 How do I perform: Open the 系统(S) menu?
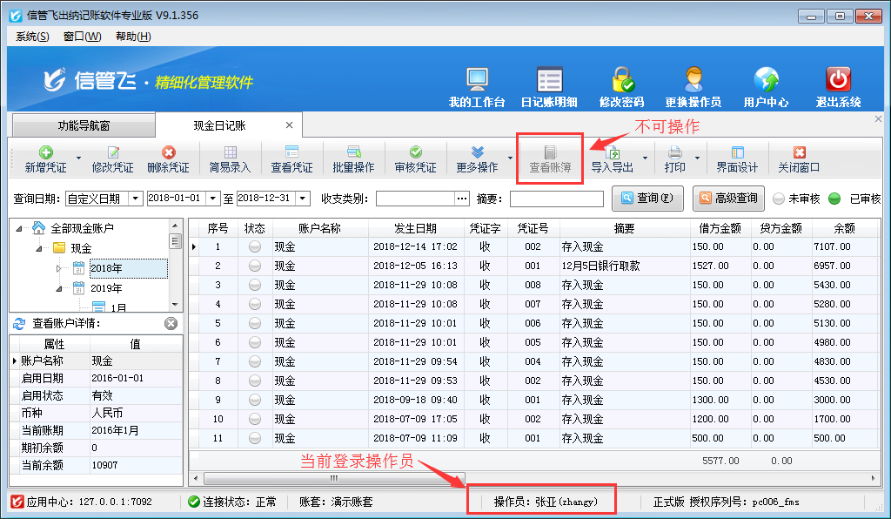pos(32,37)
